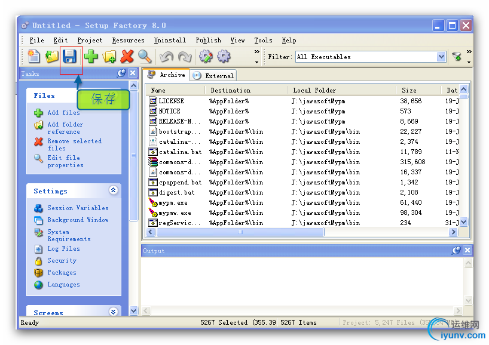Click the Undo arrow toolbar icon

[x=166, y=57]
